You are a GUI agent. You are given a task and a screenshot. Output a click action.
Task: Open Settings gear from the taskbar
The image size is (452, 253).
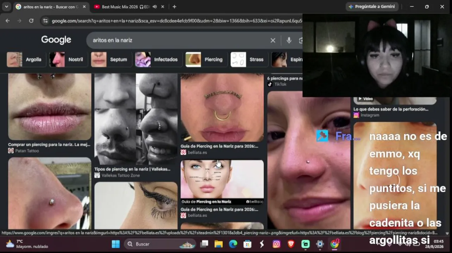pos(320,244)
